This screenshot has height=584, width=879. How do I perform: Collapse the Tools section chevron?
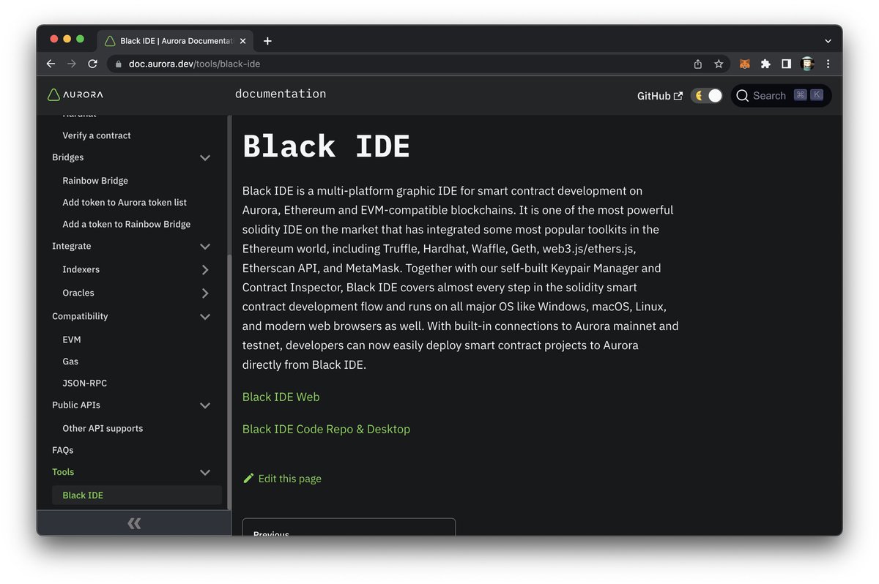pyautogui.click(x=205, y=472)
